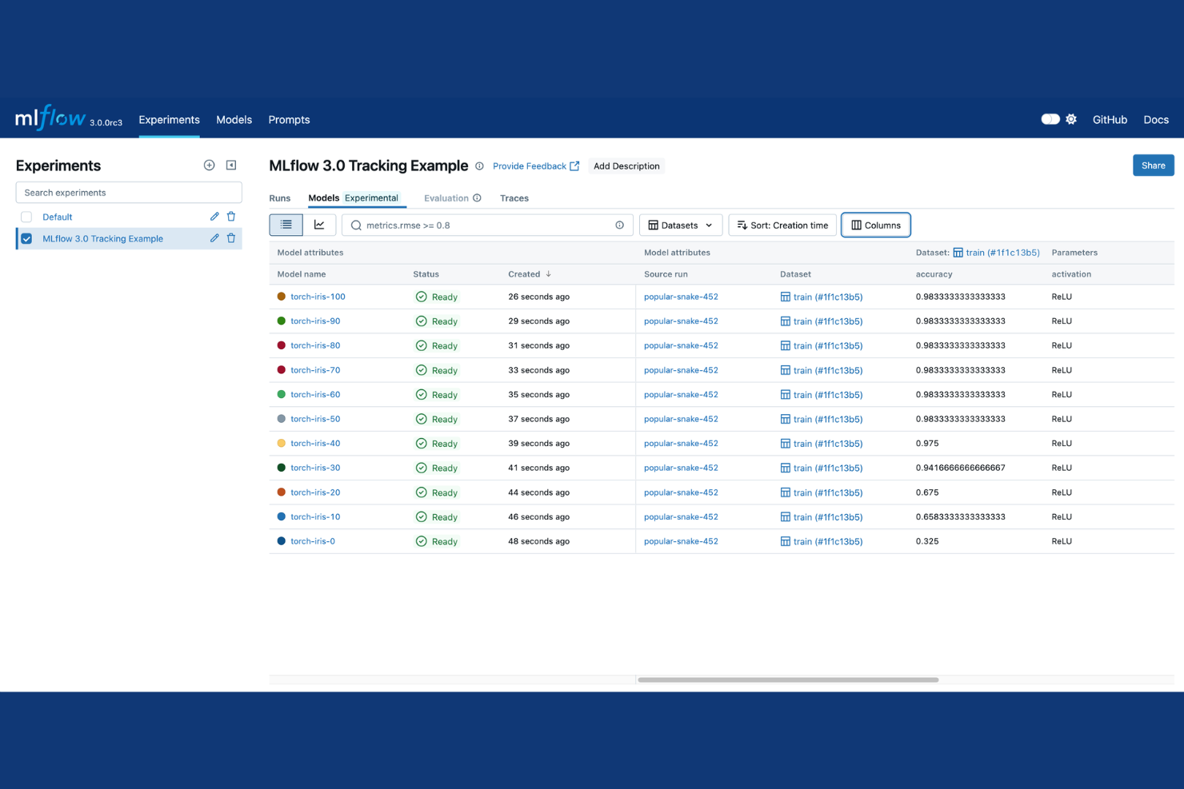Image resolution: width=1184 pixels, height=789 pixels.
Task: Open the Docs link
Action: click(1156, 120)
